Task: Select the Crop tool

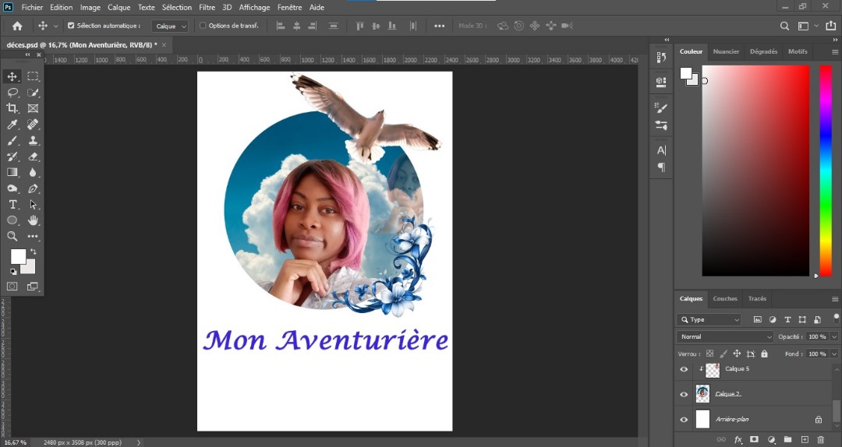Action: (x=12, y=108)
